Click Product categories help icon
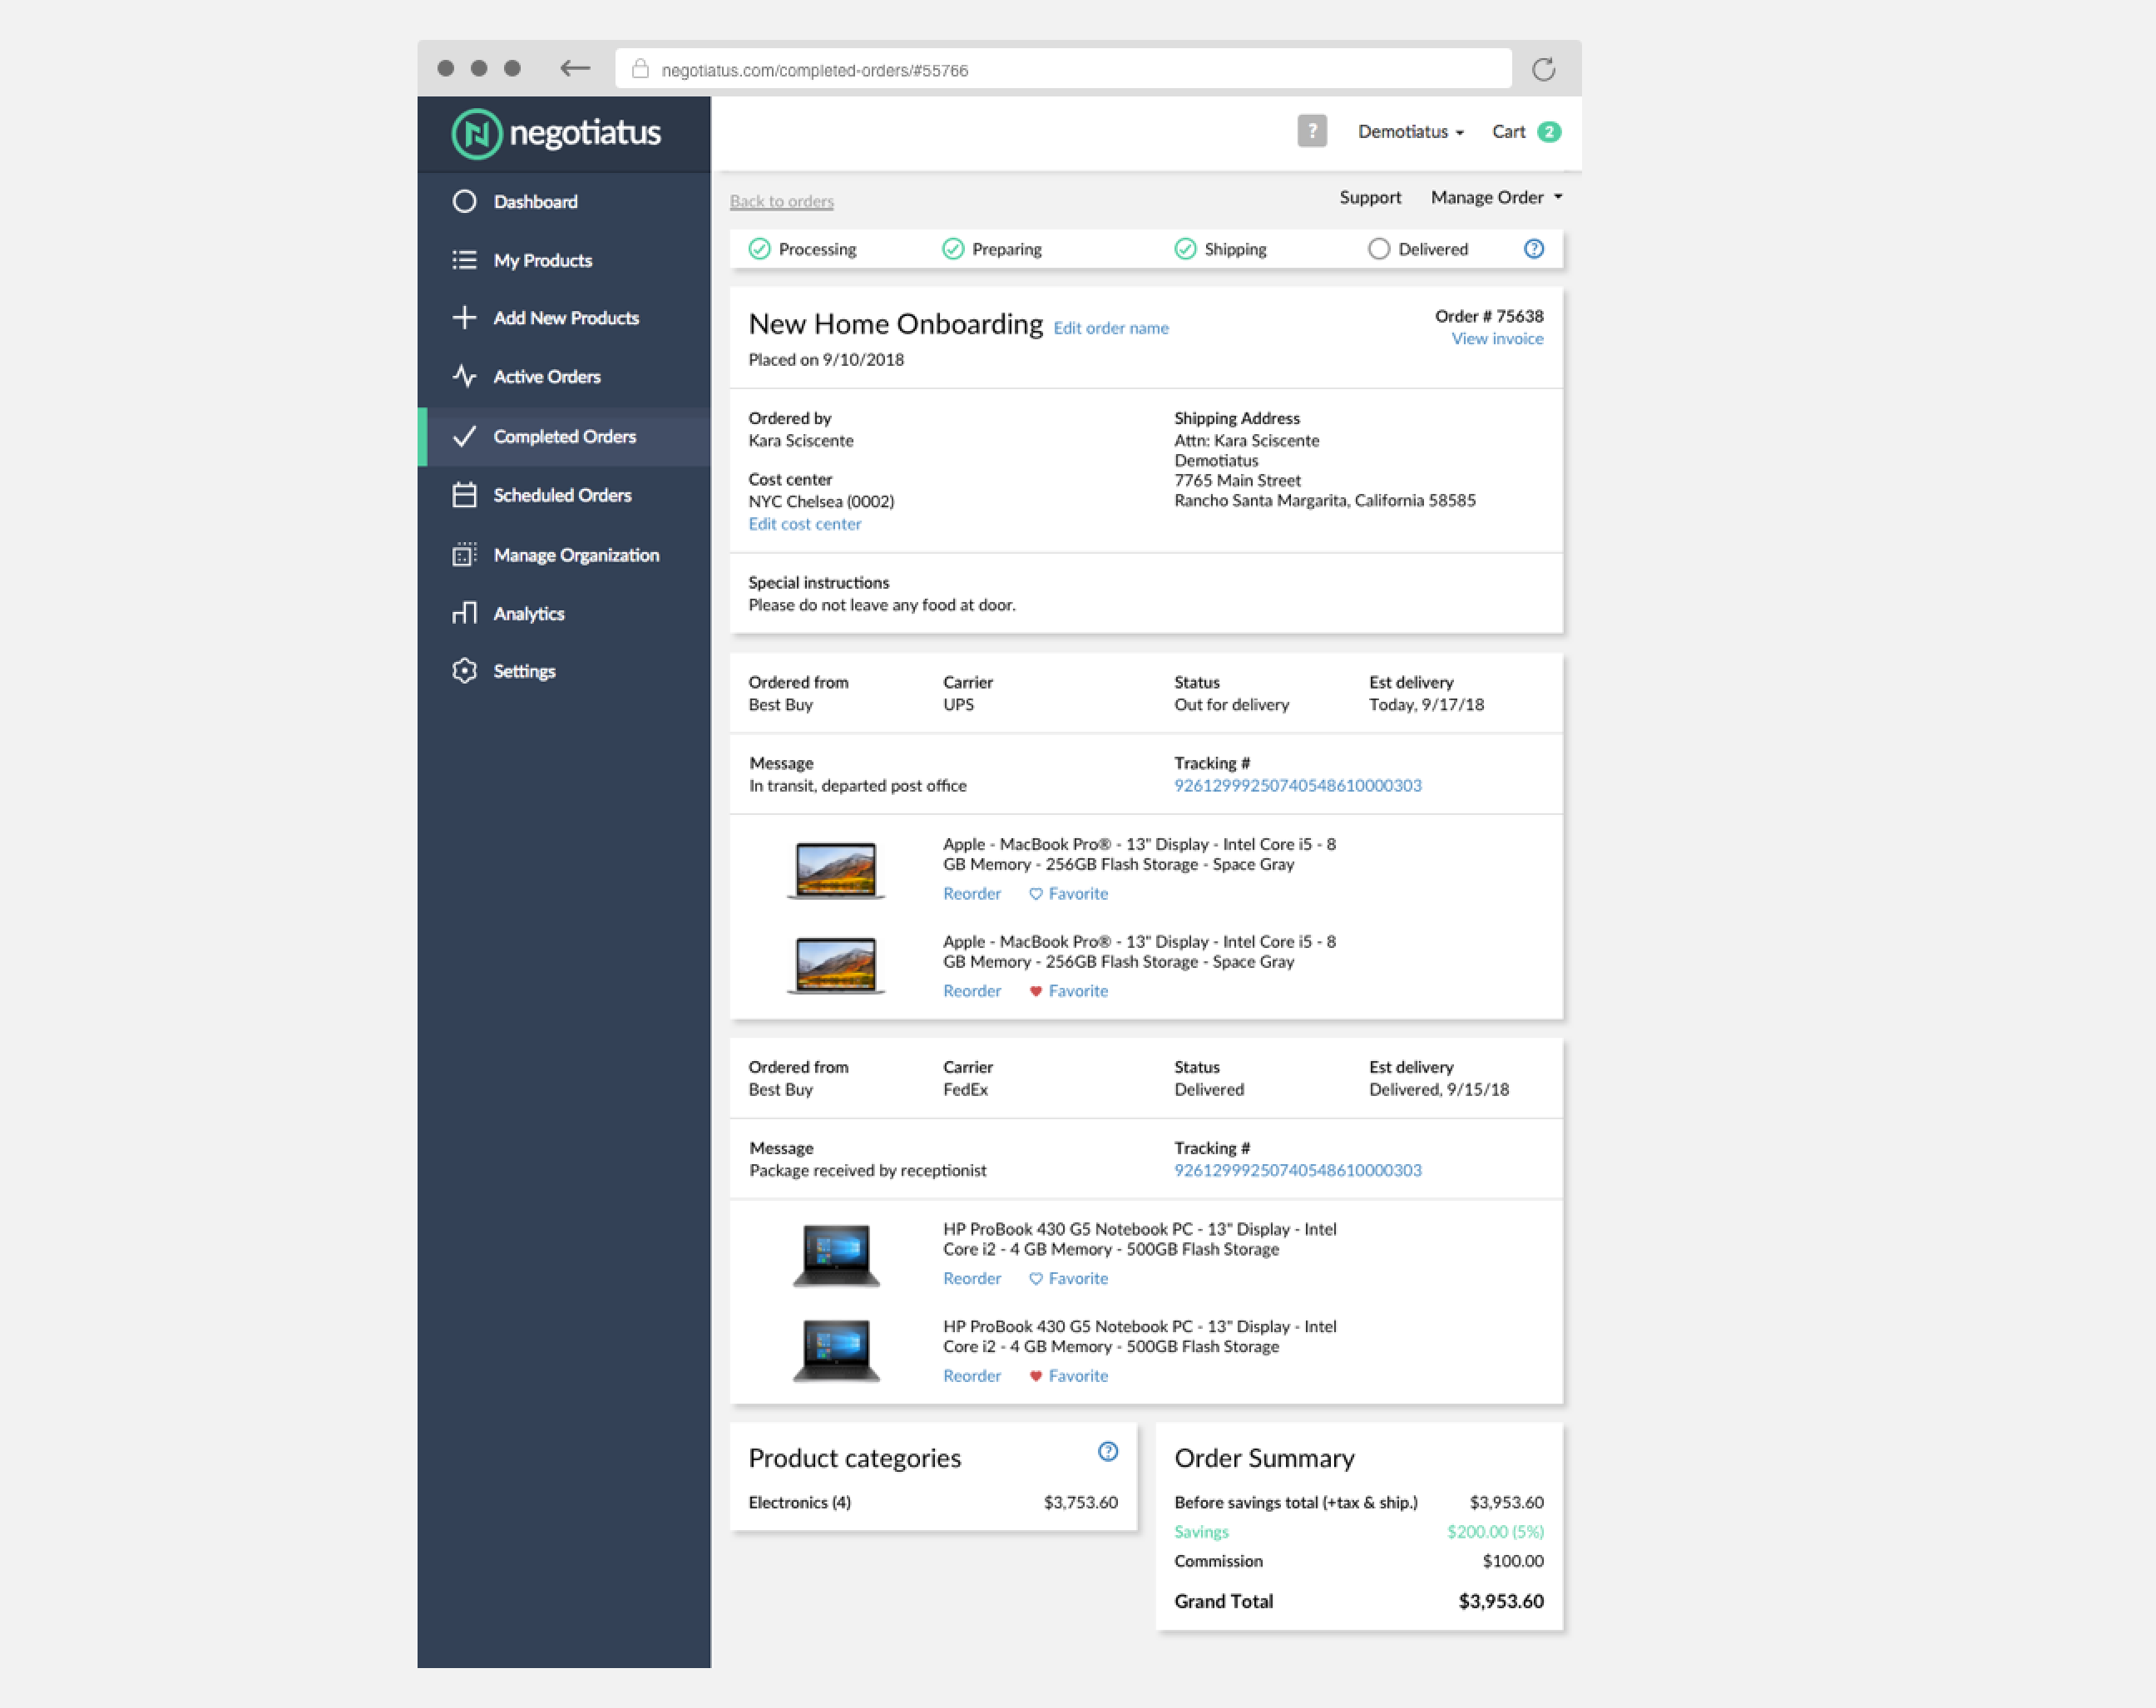The height and width of the screenshot is (1708, 2156). point(1107,1451)
